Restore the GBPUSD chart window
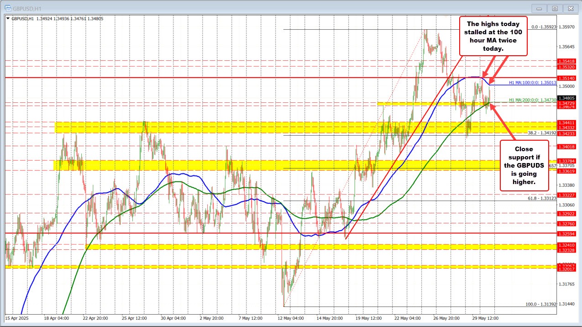The image size is (582, 327). (555, 8)
